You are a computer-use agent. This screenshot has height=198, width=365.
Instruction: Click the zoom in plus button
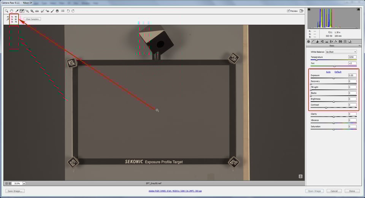point(10,184)
